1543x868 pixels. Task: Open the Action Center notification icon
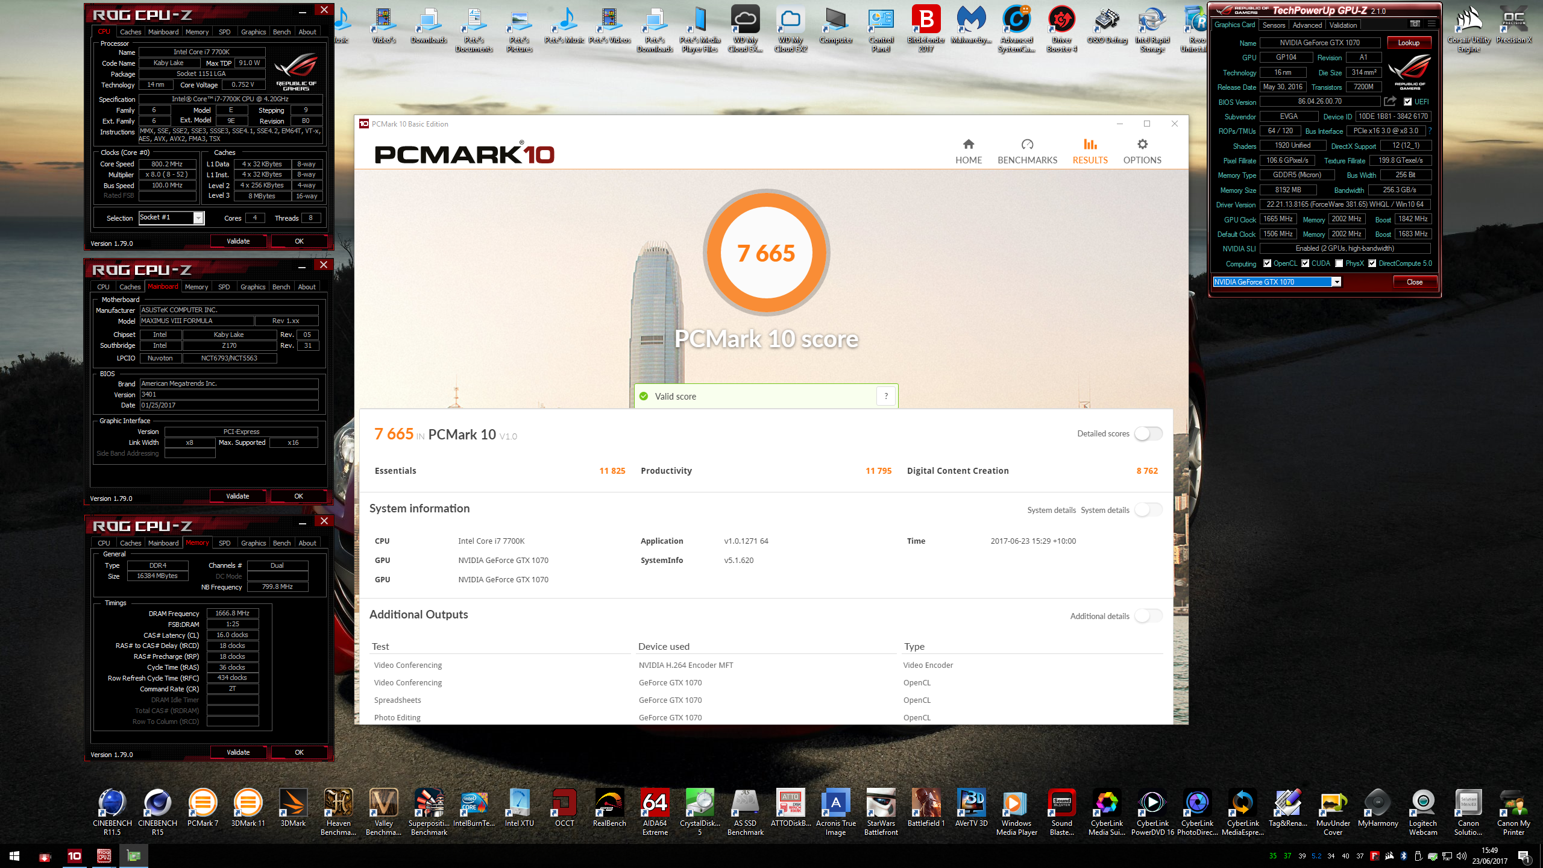coord(1523,856)
